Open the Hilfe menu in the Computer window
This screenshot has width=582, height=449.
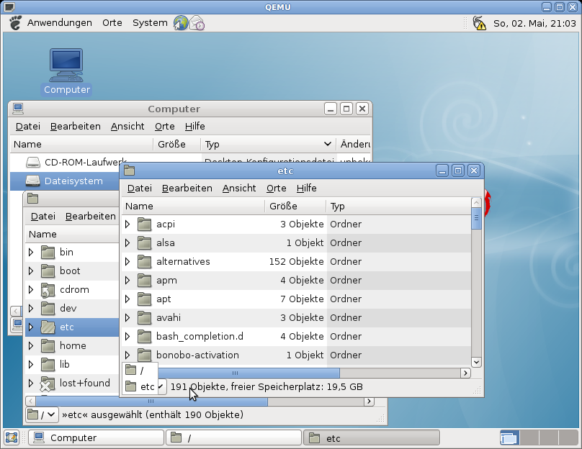pyautogui.click(x=195, y=127)
